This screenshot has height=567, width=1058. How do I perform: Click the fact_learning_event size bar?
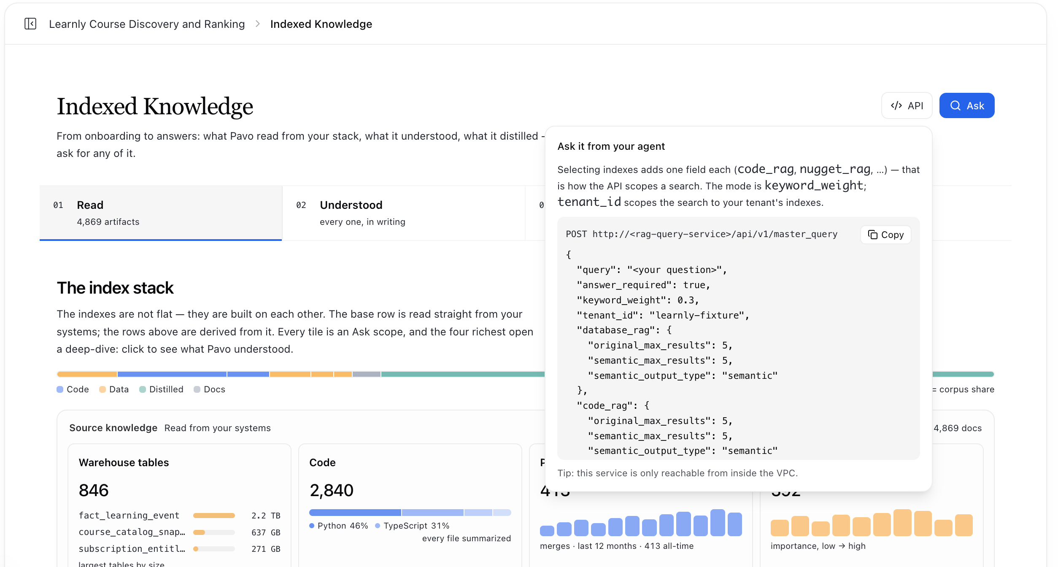tap(214, 516)
